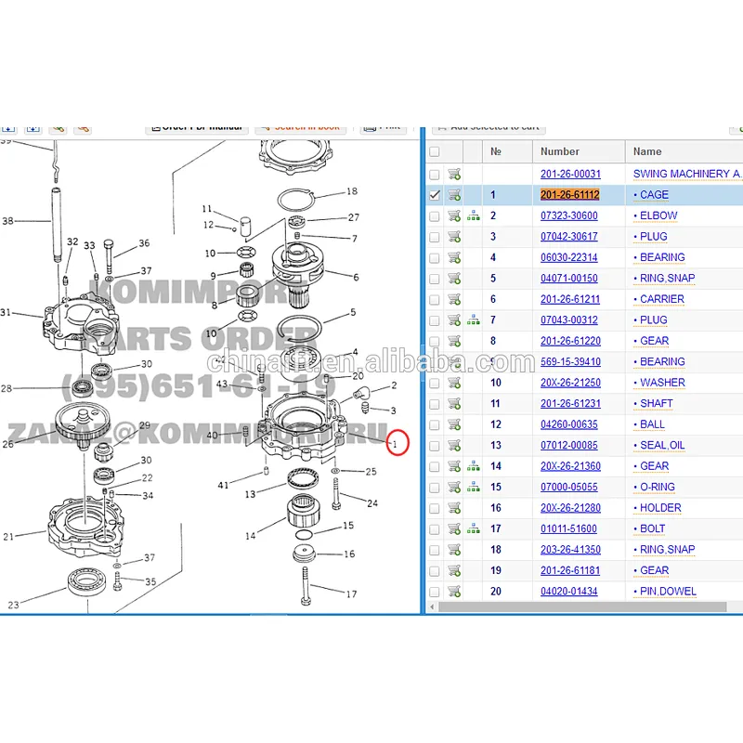This screenshot has width=743, height=743.
Task: Click the cart icon in the ELBOW row
Action: [x=454, y=216]
